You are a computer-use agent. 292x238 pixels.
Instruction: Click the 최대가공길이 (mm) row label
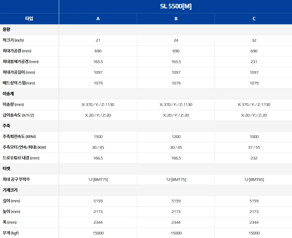coord(19,72)
